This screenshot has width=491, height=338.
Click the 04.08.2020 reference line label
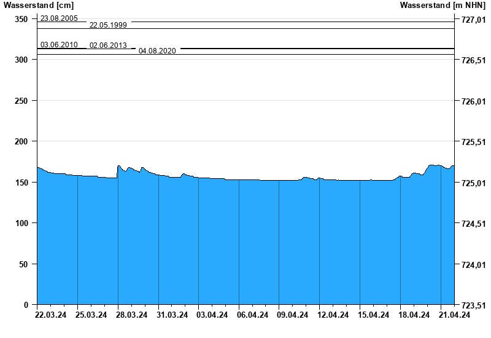click(157, 51)
